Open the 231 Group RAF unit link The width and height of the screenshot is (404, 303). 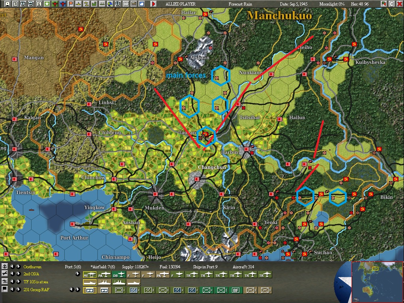point(36,290)
